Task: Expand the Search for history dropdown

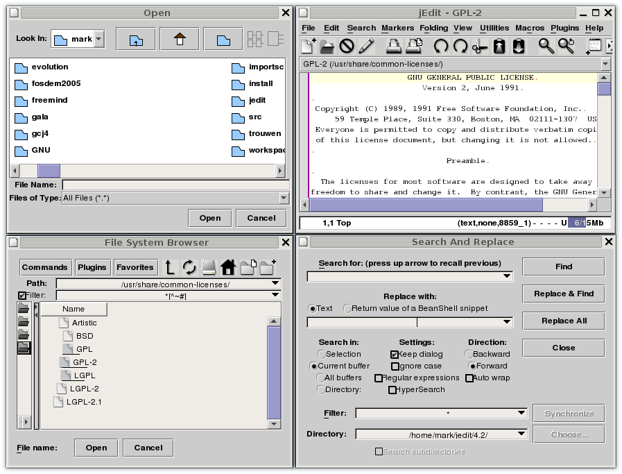Action: (x=507, y=276)
